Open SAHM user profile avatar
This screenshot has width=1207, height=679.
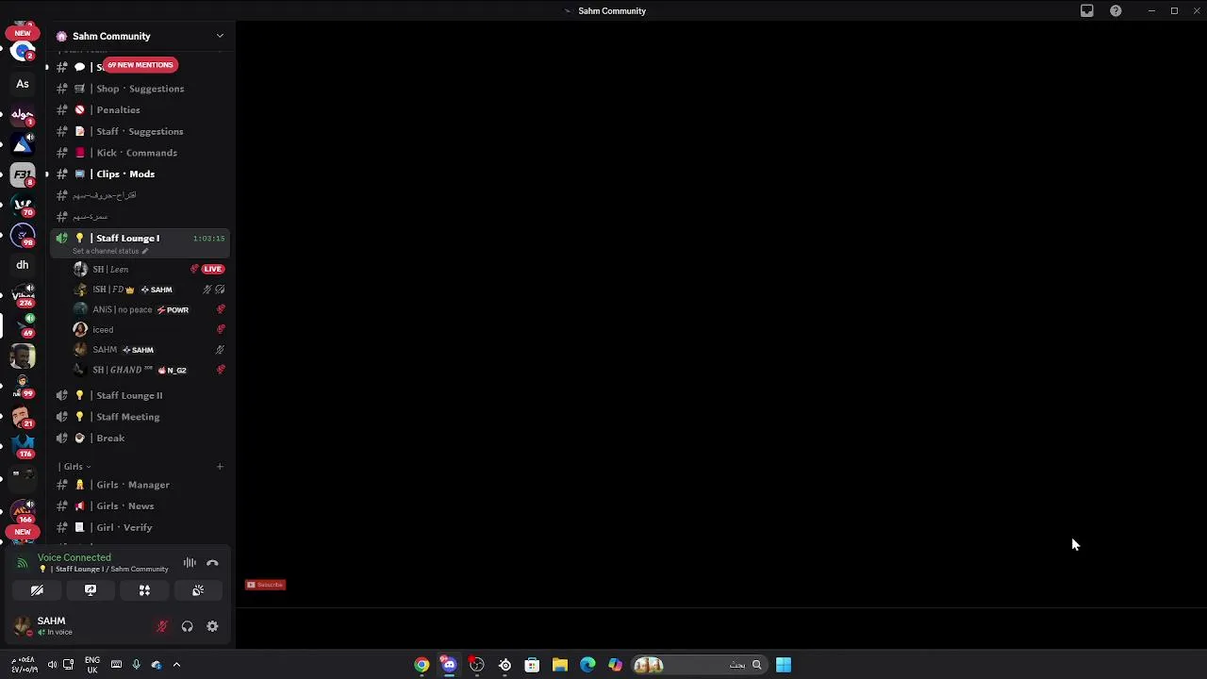[x=23, y=626]
